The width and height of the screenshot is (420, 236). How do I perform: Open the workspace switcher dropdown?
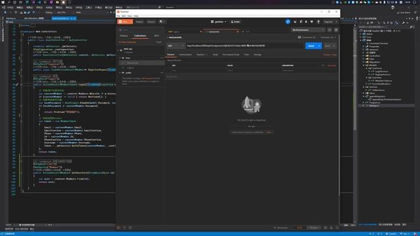point(219,22)
